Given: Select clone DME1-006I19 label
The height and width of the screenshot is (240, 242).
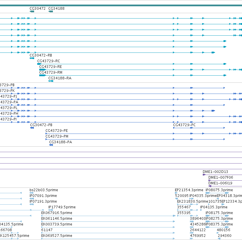Looking at the screenshot, I should (x=220, y=183).
